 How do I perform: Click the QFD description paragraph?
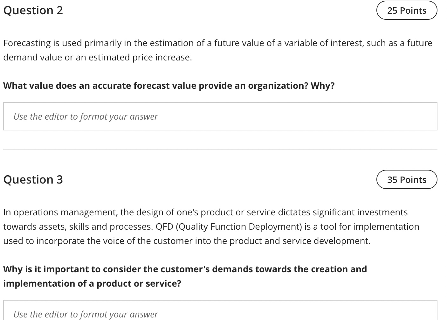click(211, 226)
